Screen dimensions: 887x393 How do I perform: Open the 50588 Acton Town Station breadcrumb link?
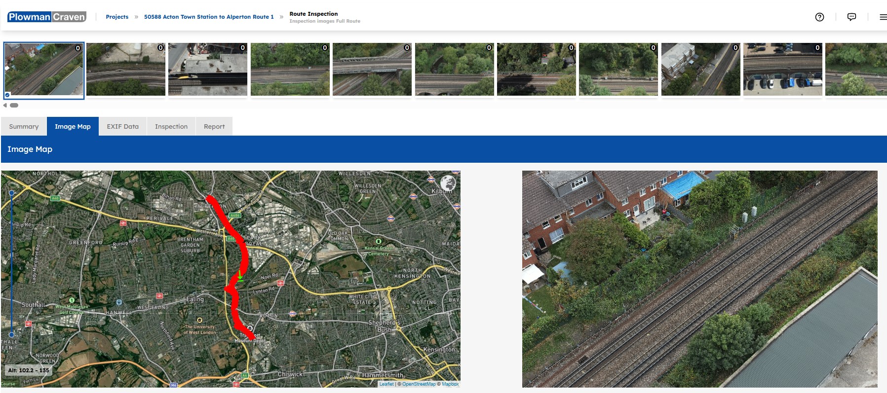pos(208,17)
